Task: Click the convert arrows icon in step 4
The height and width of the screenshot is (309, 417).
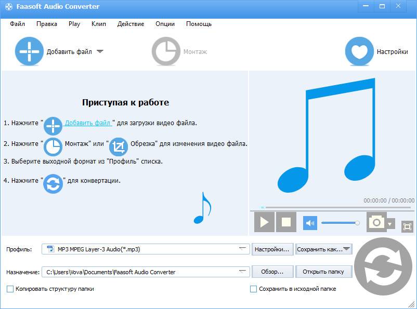Action: [53, 184]
